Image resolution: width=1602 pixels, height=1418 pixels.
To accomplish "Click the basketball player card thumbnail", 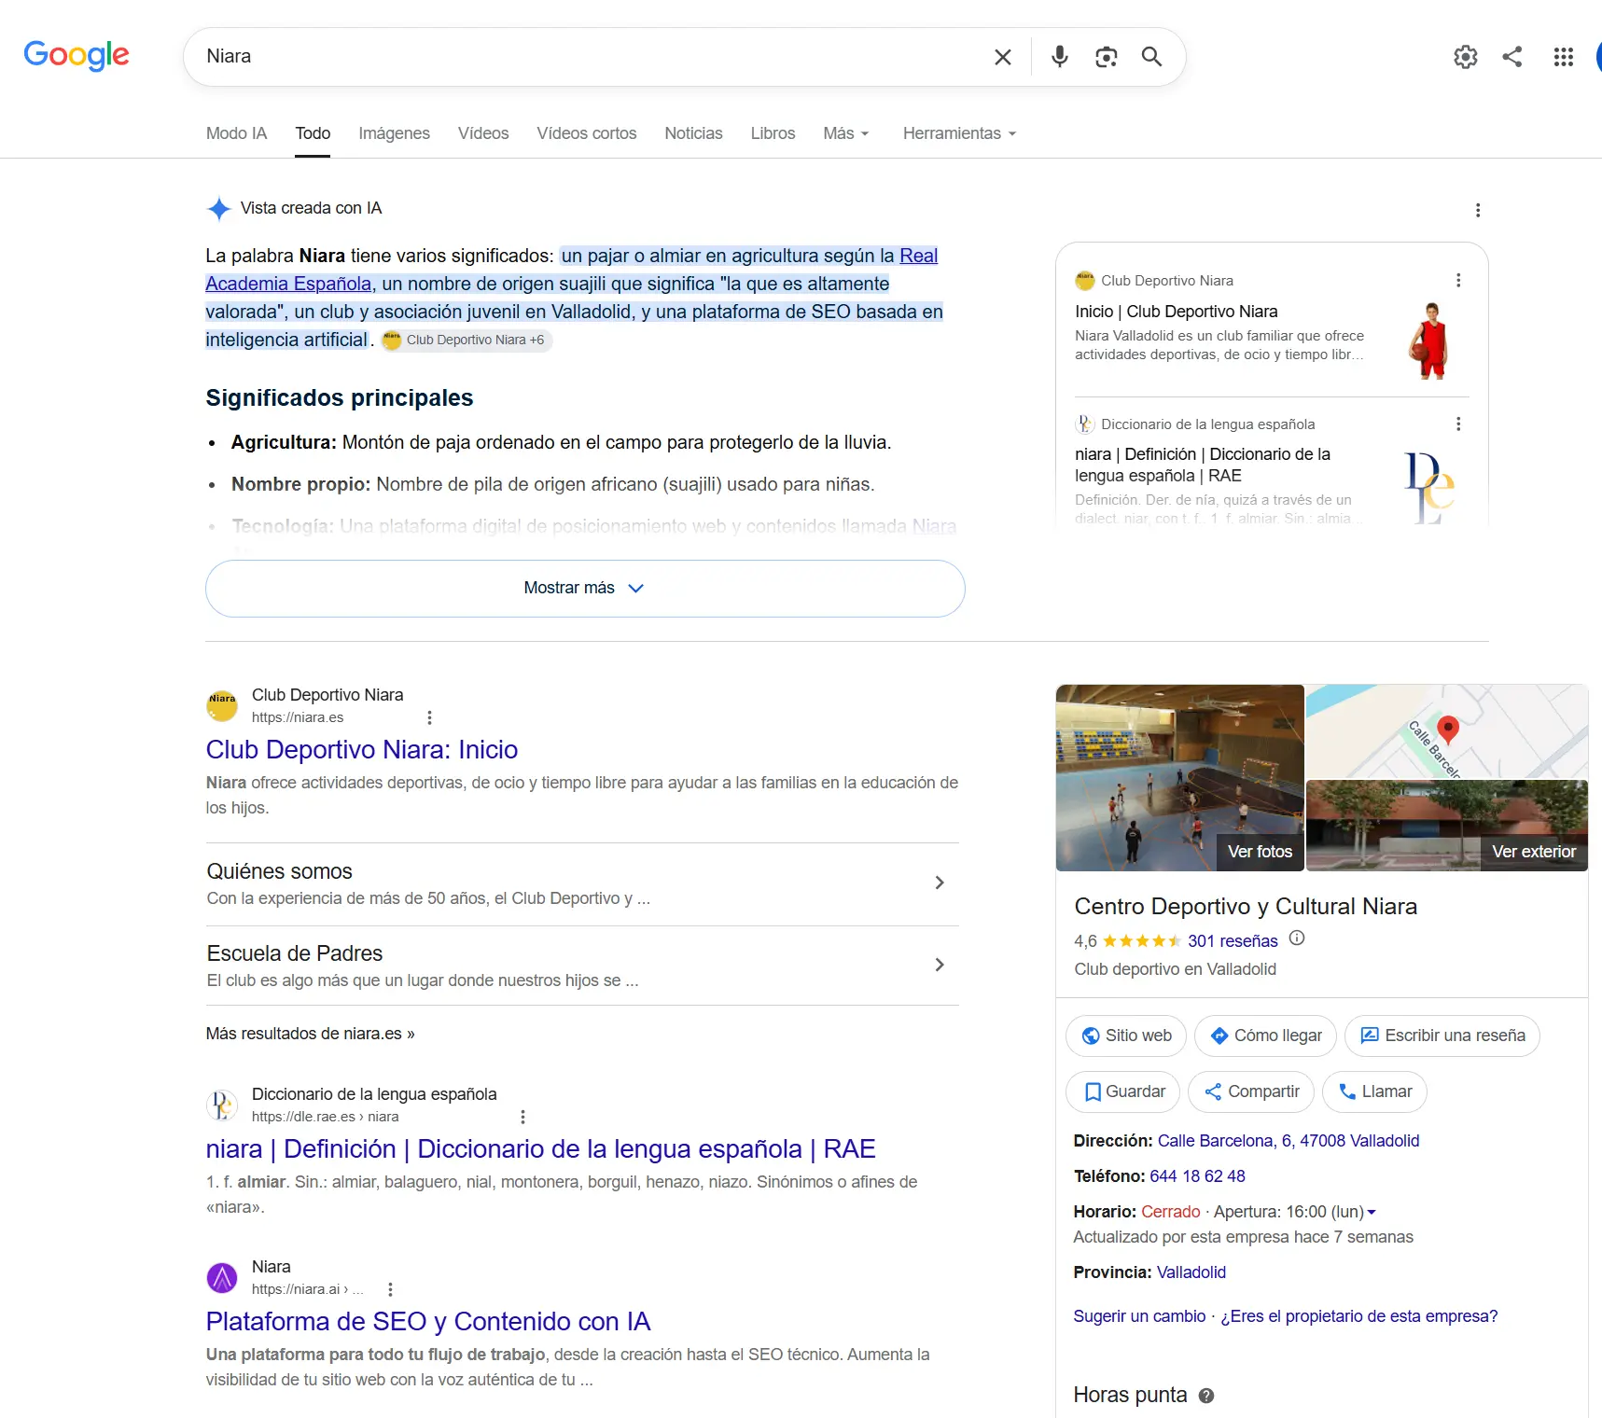I will pos(1428,340).
